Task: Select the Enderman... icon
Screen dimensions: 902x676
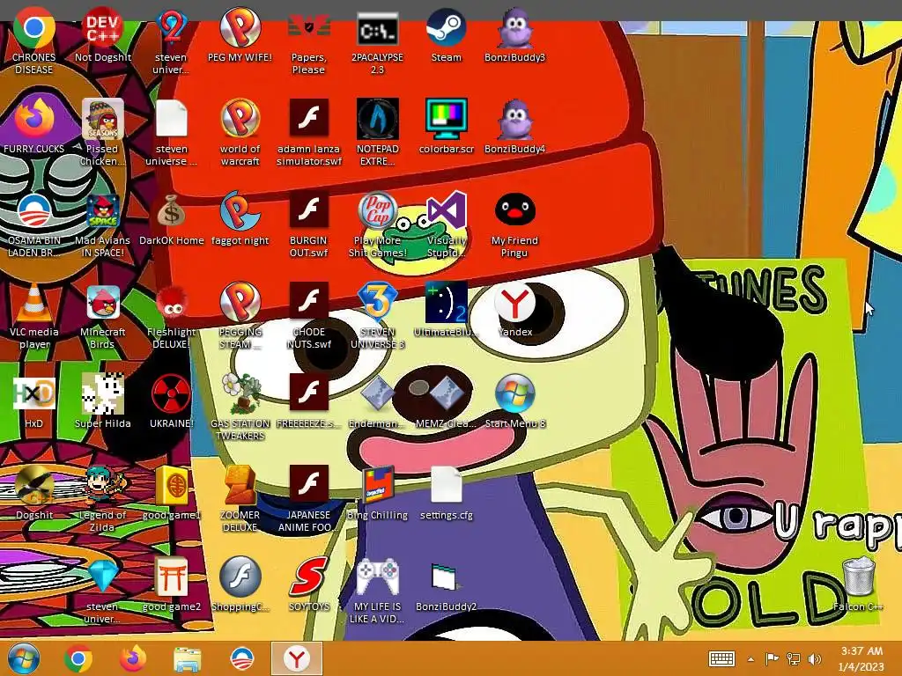Action: [377, 393]
